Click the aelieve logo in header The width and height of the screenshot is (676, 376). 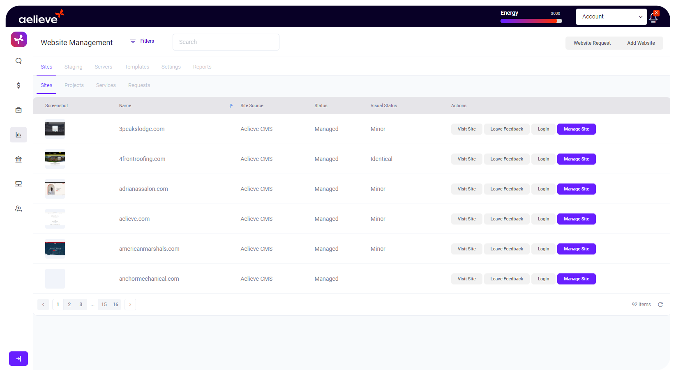[x=41, y=16]
